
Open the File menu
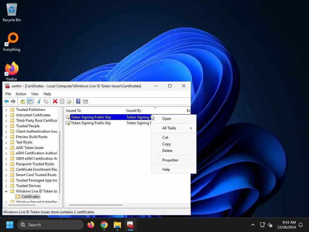pos(8,94)
